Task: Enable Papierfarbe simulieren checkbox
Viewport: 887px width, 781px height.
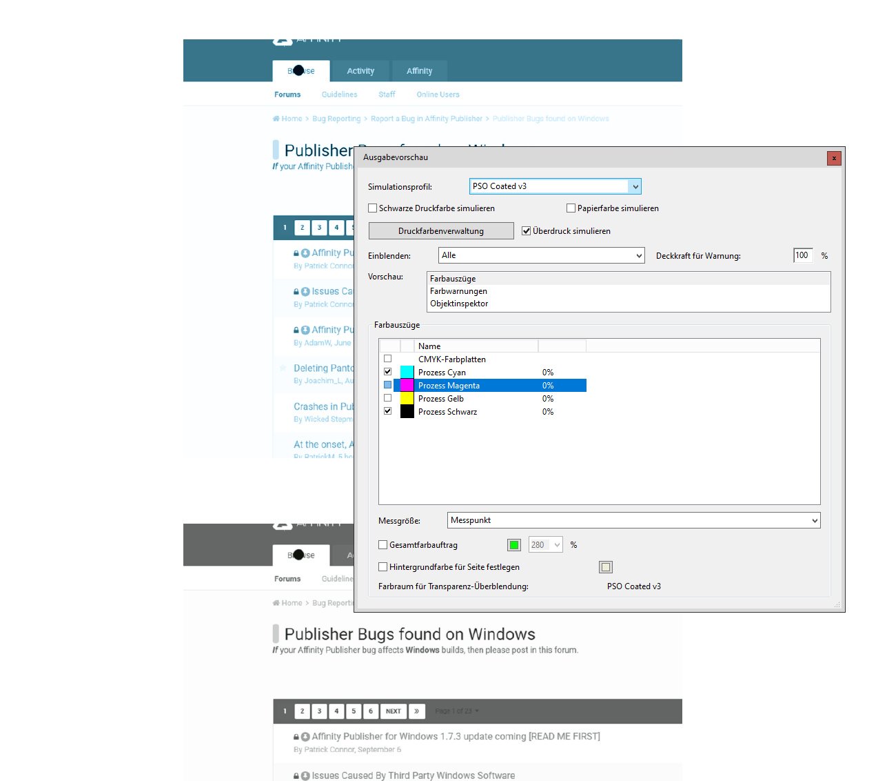Action: pos(571,208)
